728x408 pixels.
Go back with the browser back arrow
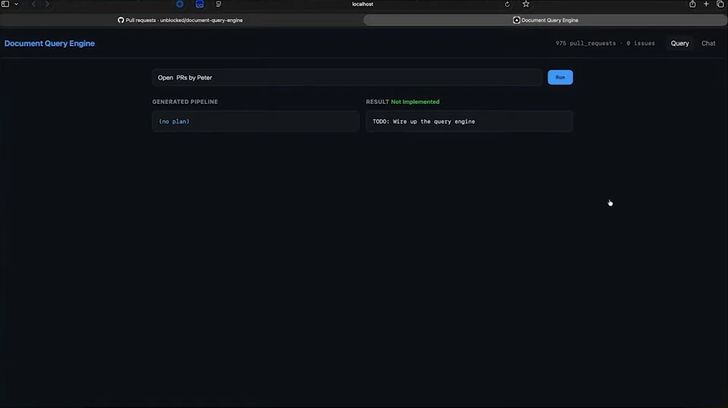pyautogui.click(x=33, y=5)
